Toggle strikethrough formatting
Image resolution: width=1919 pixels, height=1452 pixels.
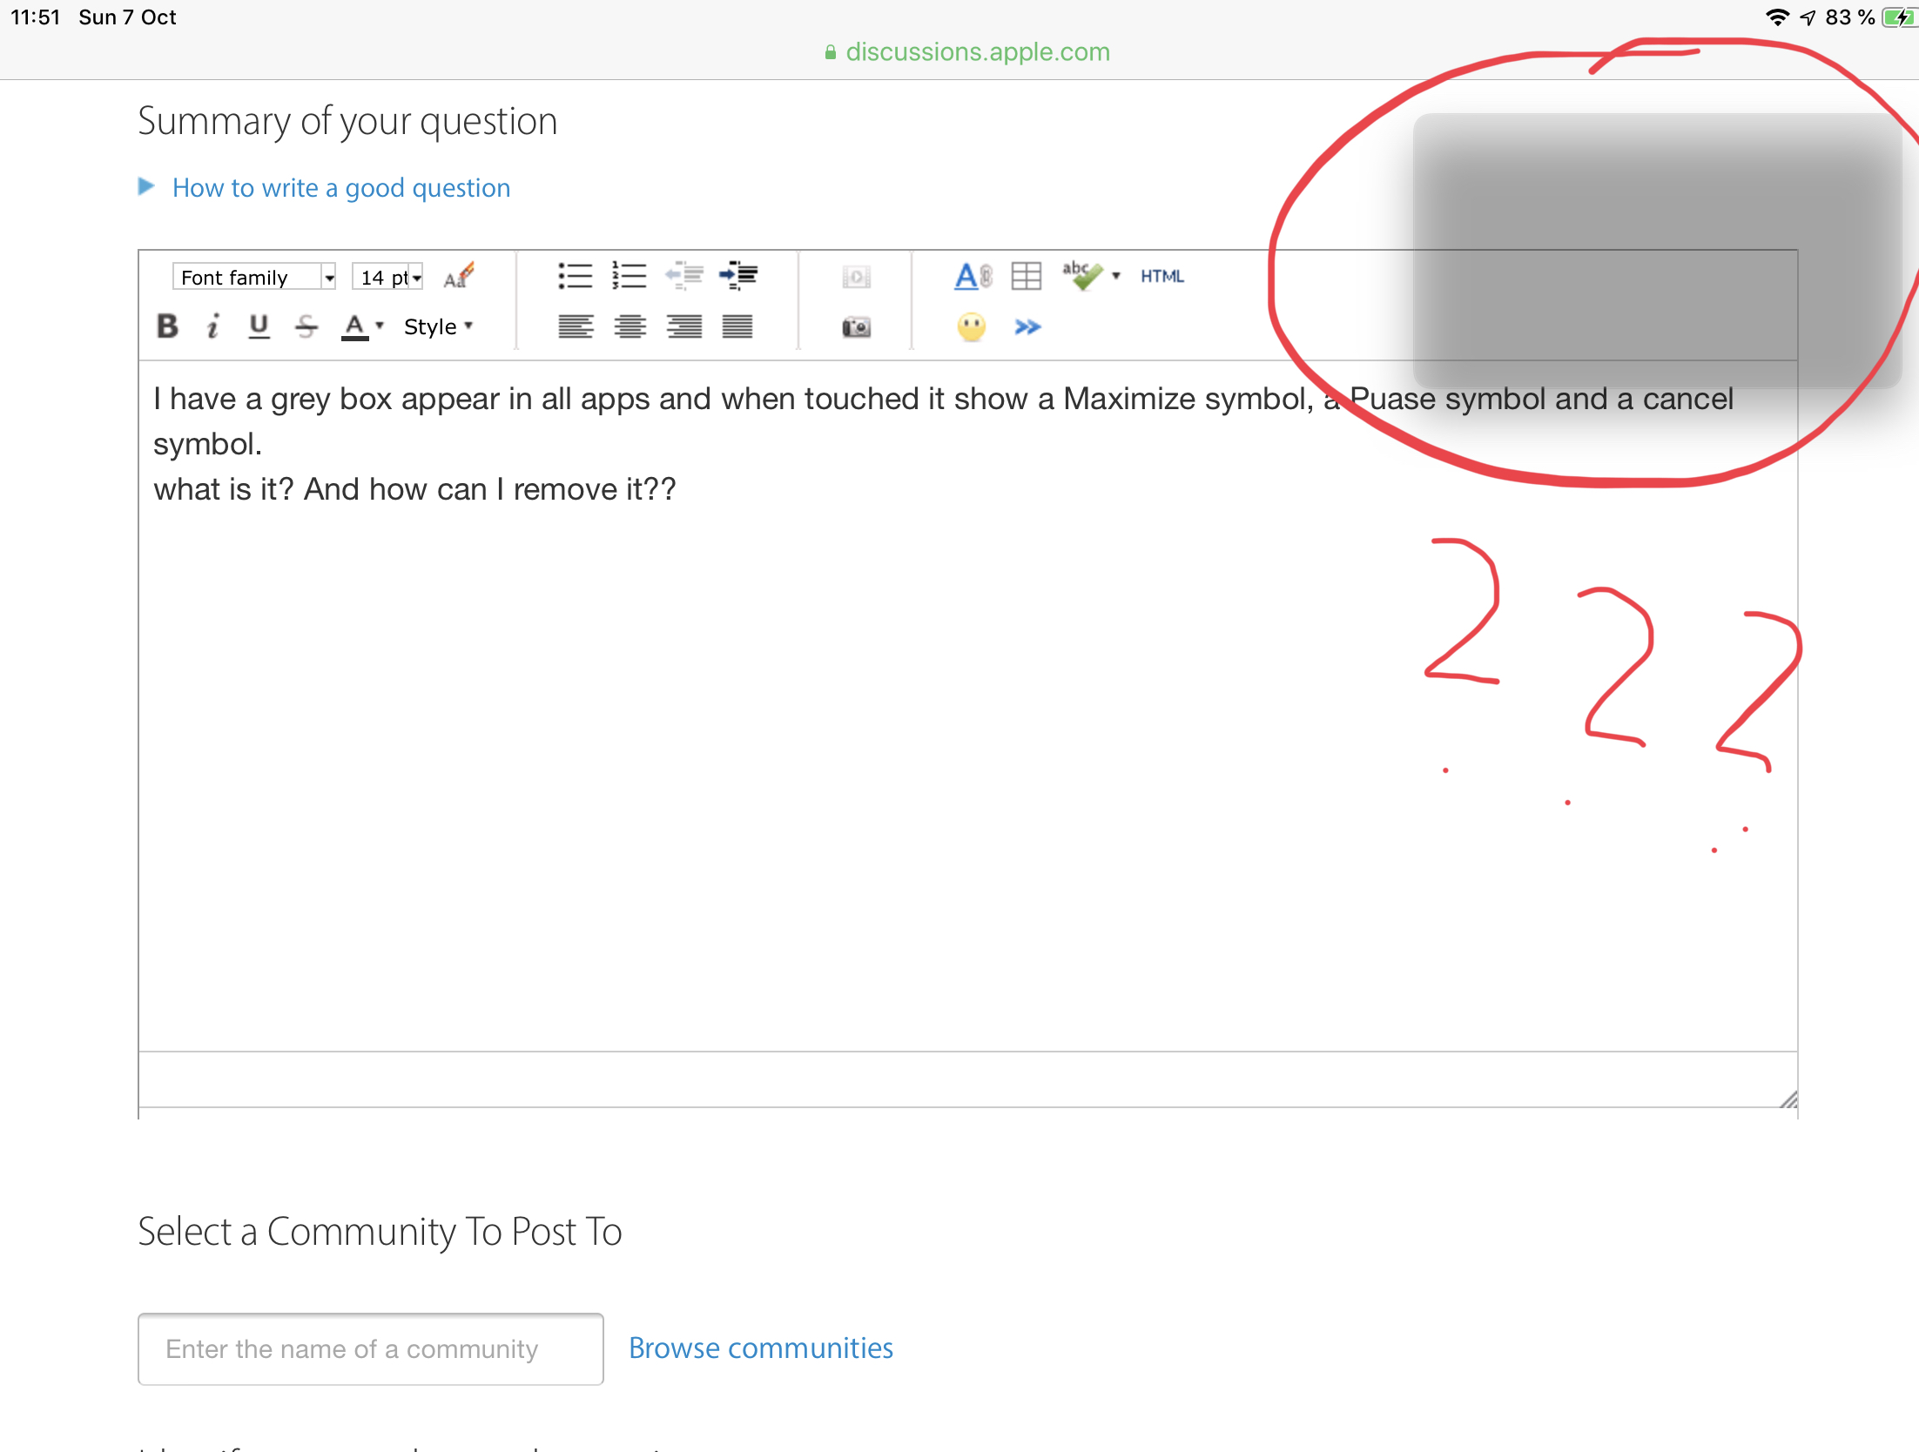coord(306,326)
